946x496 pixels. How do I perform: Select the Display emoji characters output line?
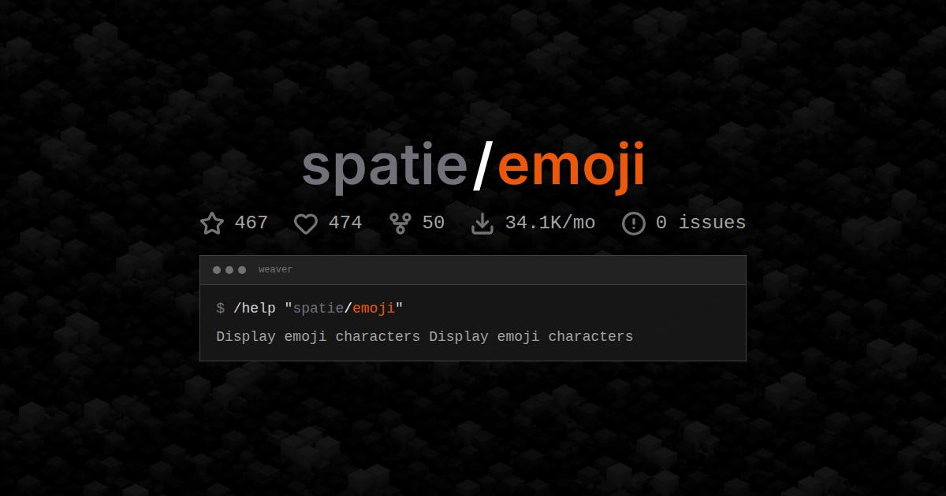(423, 336)
